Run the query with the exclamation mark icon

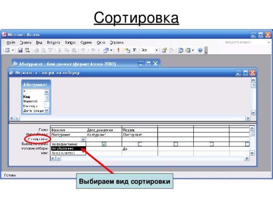point(118,50)
